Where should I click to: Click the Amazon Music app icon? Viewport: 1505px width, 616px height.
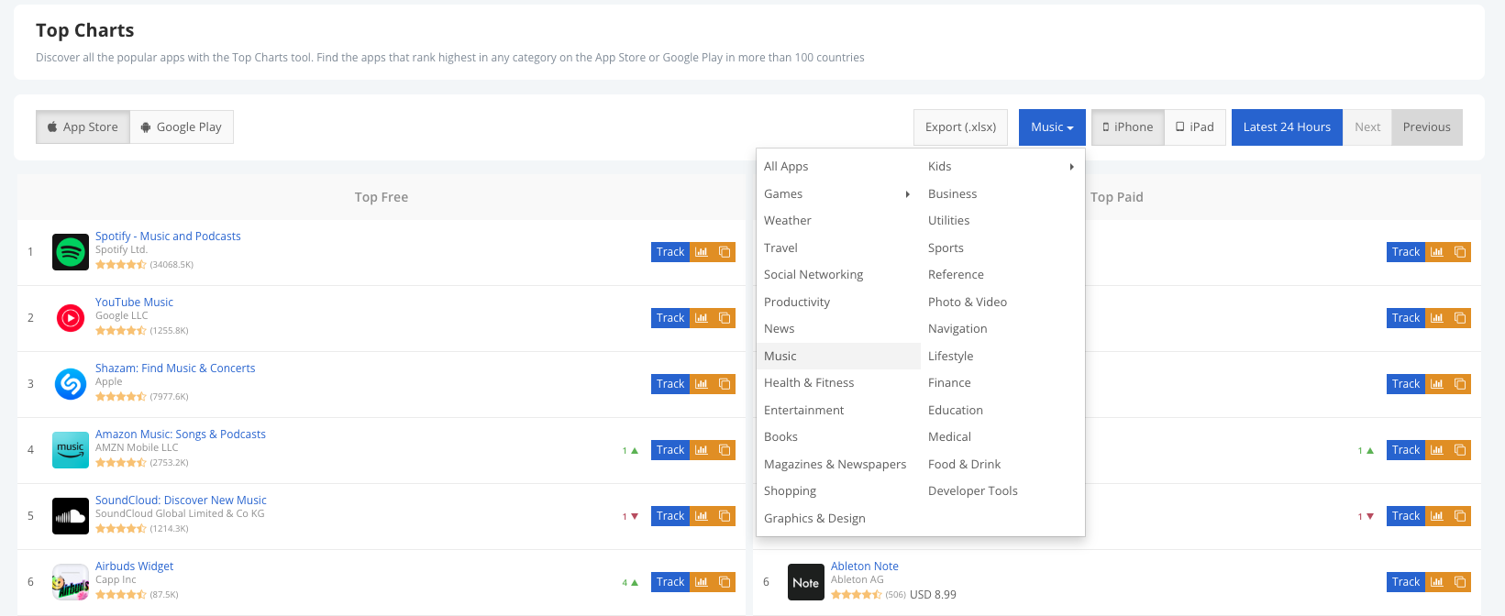pyautogui.click(x=71, y=450)
